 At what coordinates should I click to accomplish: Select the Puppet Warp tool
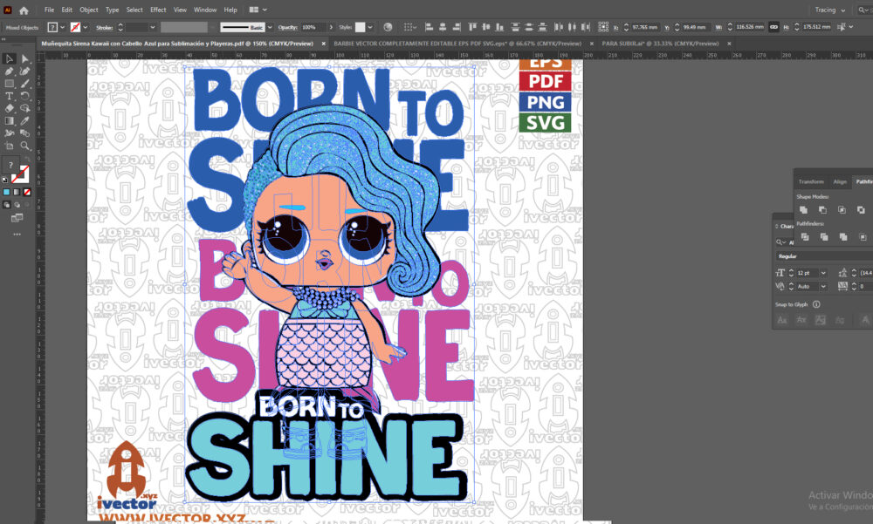tap(9, 133)
